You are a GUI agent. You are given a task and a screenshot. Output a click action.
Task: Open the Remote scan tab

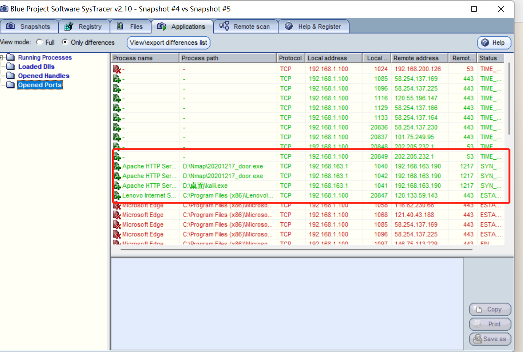(246, 26)
